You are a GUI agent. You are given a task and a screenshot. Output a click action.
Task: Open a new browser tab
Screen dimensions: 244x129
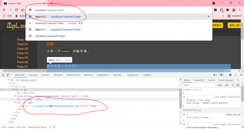pos(52,3)
